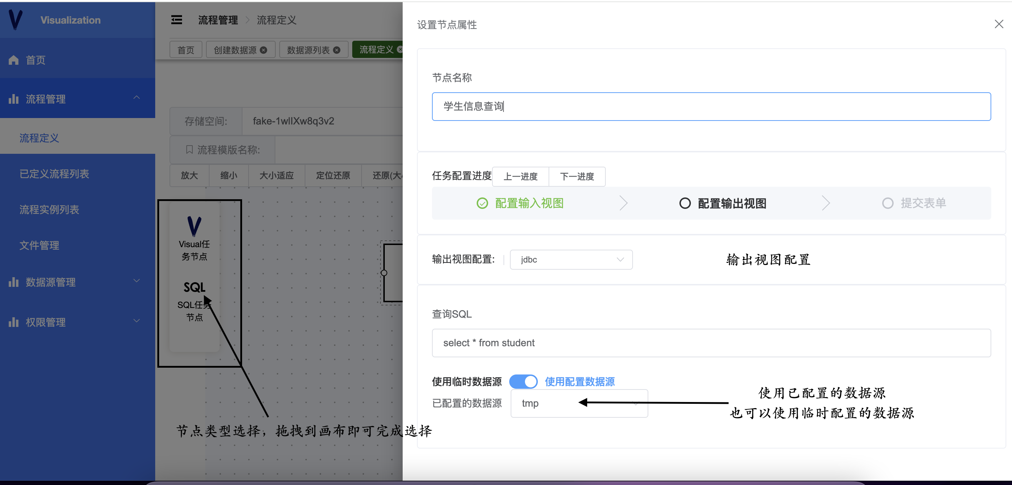Screen dimensions: 1012x485
Task: Click the 输出视图配置 label
Action: 463,259
